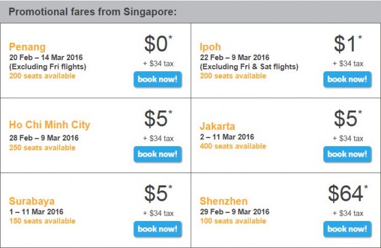Viewport: 381px width, 248px height.
Task: Open the Ipoh destination title
Action: pos(210,47)
